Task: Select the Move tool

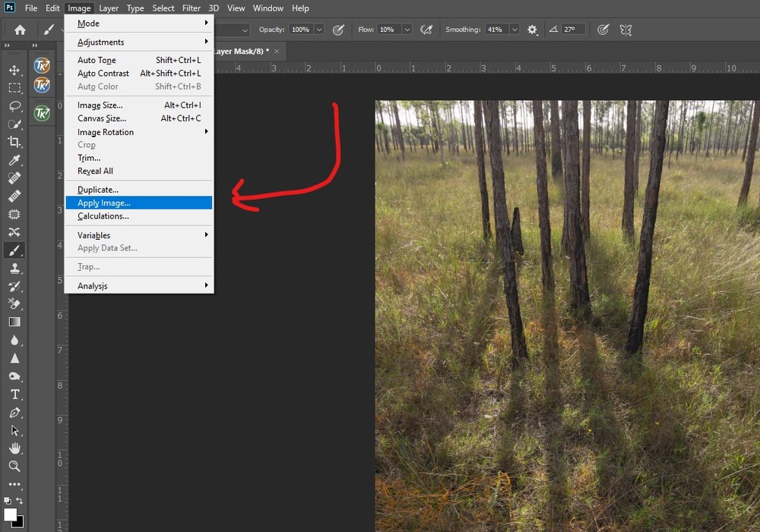Action: [x=14, y=70]
